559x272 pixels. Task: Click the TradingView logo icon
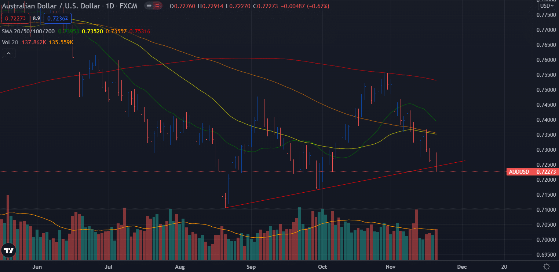[x=8, y=251]
